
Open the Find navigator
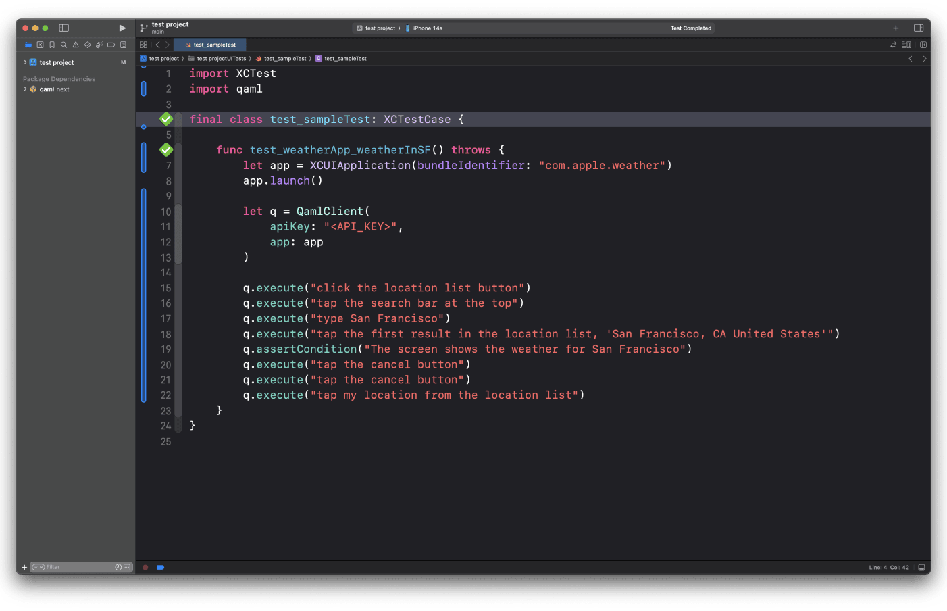[x=64, y=45]
